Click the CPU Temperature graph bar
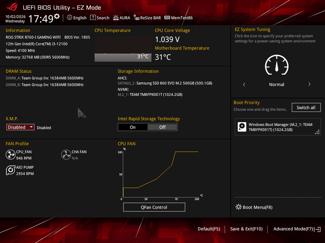Image resolution: width=325 pixels, height=243 pixels. click(123, 57)
